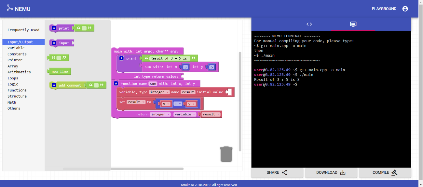Image resolution: width=423 pixels, height=187 pixels.
Task: Open the result dropdown in return block
Action: click(x=211, y=114)
